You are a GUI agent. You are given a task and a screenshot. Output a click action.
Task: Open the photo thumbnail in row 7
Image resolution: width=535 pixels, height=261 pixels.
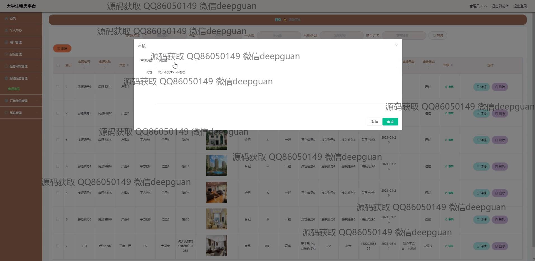[x=217, y=246]
